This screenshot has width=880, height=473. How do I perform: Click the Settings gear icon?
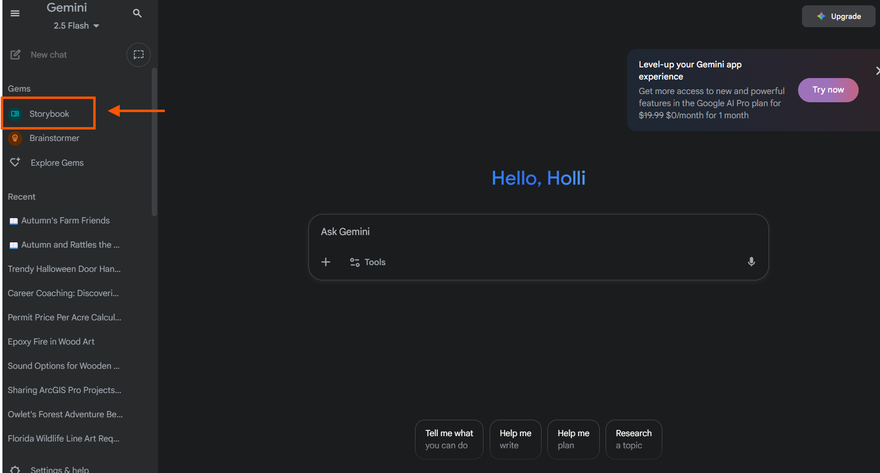[15, 469]
